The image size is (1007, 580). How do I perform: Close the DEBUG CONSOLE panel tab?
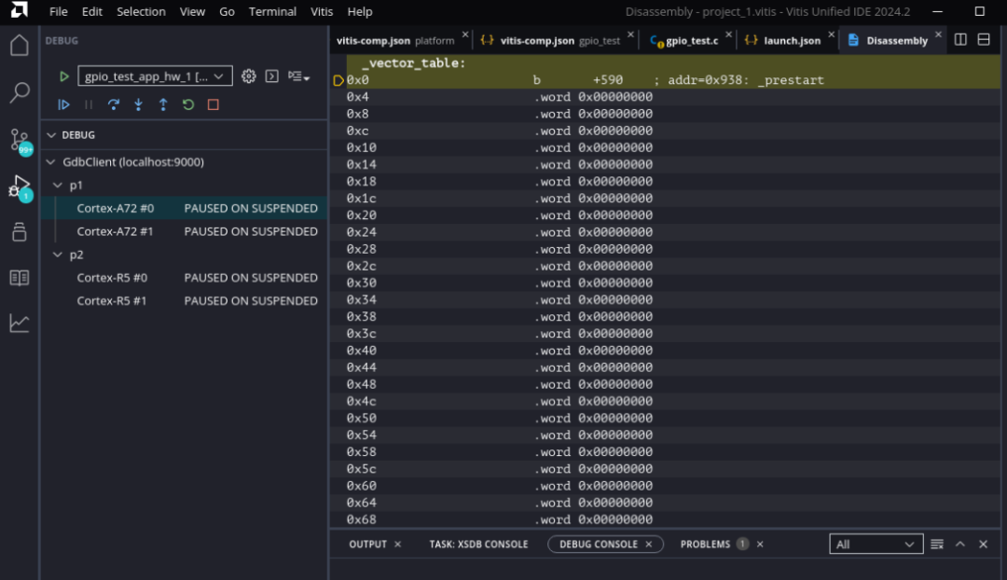pyautogui.click(x=649, y=544)
